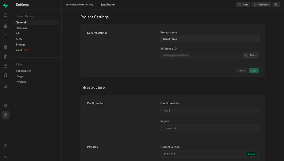
Task: Click the Configuration label
Action: tap(95, 103)
